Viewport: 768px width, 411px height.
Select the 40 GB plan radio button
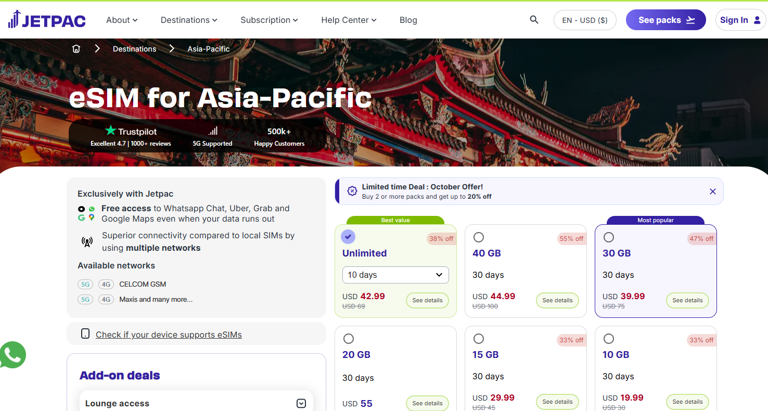479,237
